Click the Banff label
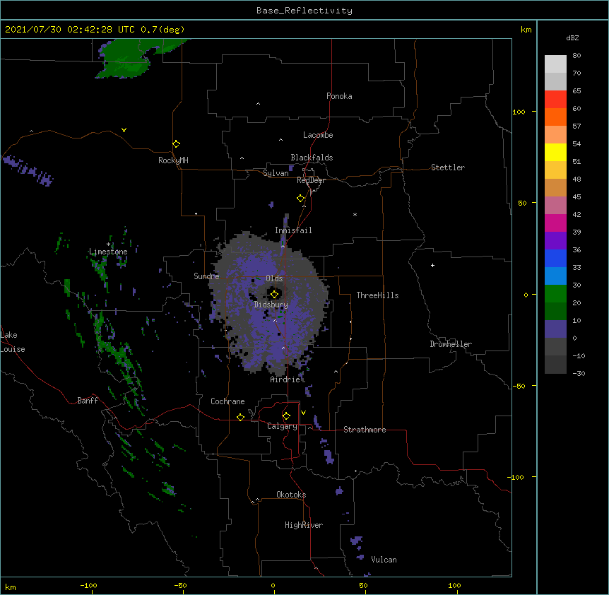Image resolution: width=609 pixels, height=595 pixels. coord(88,401)
